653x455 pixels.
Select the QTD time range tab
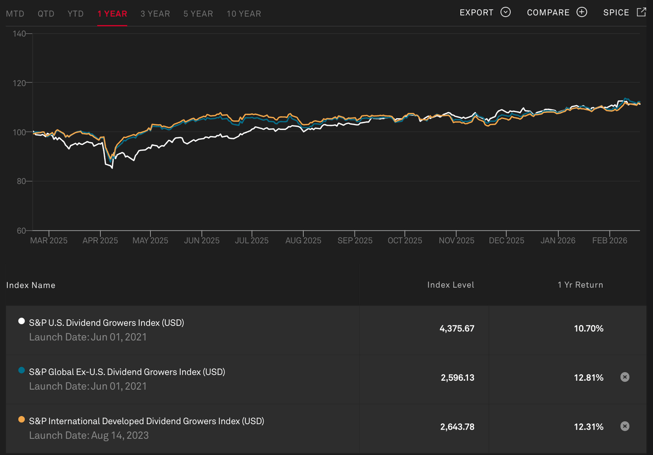46,14
